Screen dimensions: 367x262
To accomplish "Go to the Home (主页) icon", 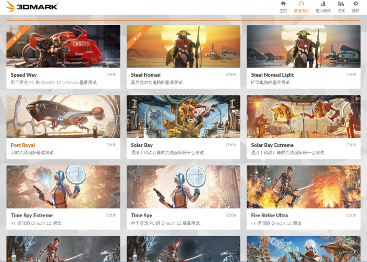I will [283, 4].
